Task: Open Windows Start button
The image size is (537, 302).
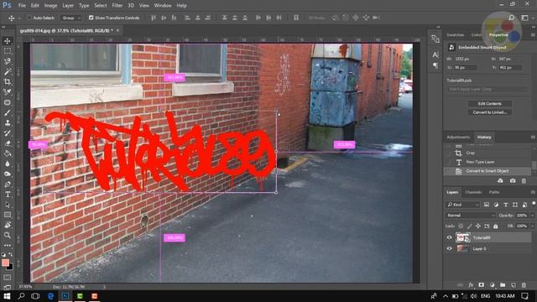Action: [x=7, y=296]
